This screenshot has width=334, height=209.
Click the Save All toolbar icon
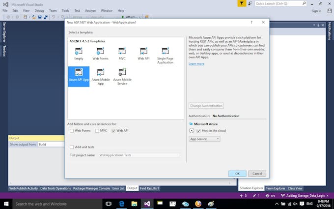[46, 17]
